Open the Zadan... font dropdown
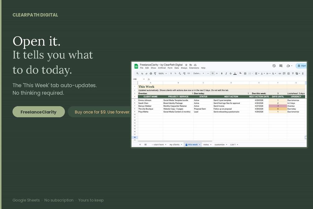 point(199,73)
